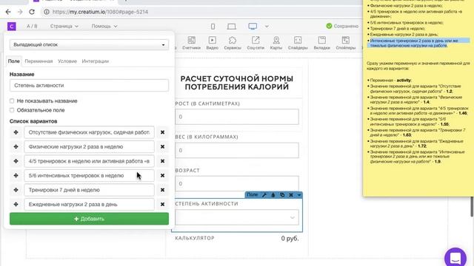Click heading Расчет суточной нормы потребления калорий
Screen dimensions: 474x266
pos(237,83)
